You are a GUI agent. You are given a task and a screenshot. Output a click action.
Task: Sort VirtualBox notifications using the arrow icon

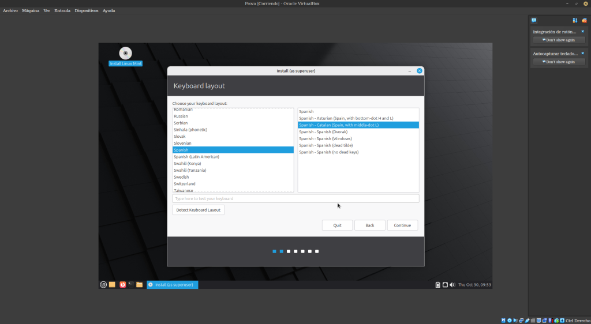tap(575, 20)
